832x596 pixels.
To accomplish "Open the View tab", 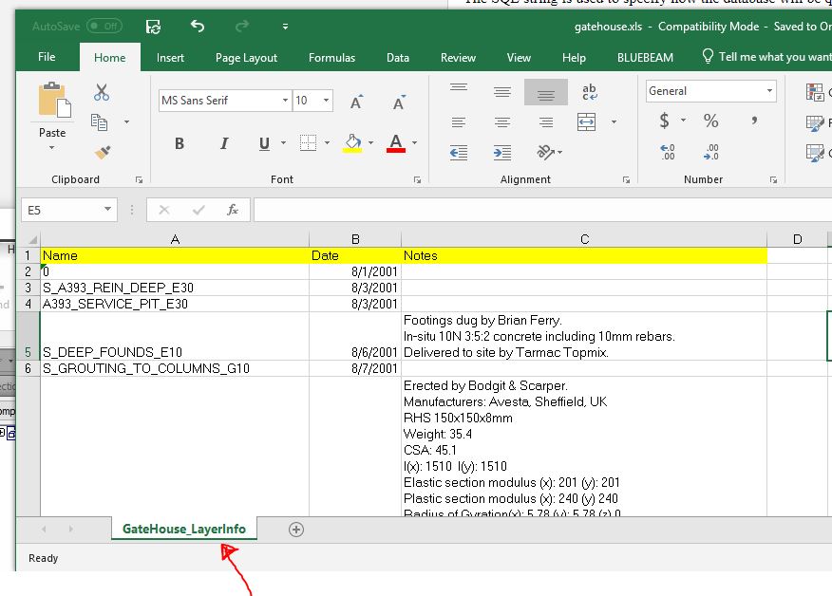I will coord(519,57).
